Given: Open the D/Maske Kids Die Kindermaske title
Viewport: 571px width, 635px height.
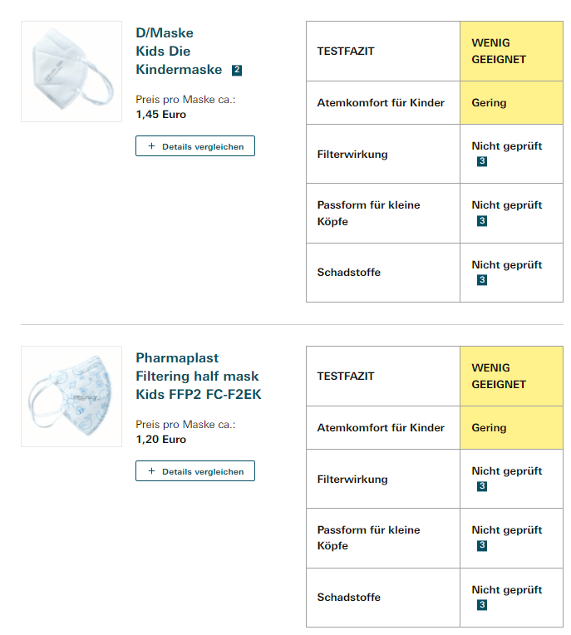Looking at the screenshot, I should tap(178, 52).
